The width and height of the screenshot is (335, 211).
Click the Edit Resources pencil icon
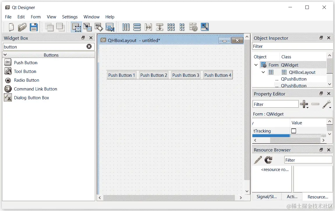[258, 160]
